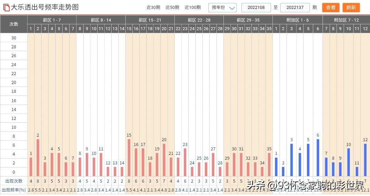370x196 pixels.
Task: Click the orange 刷新 button
Action: pyautogui.click(x=351, y=8)
